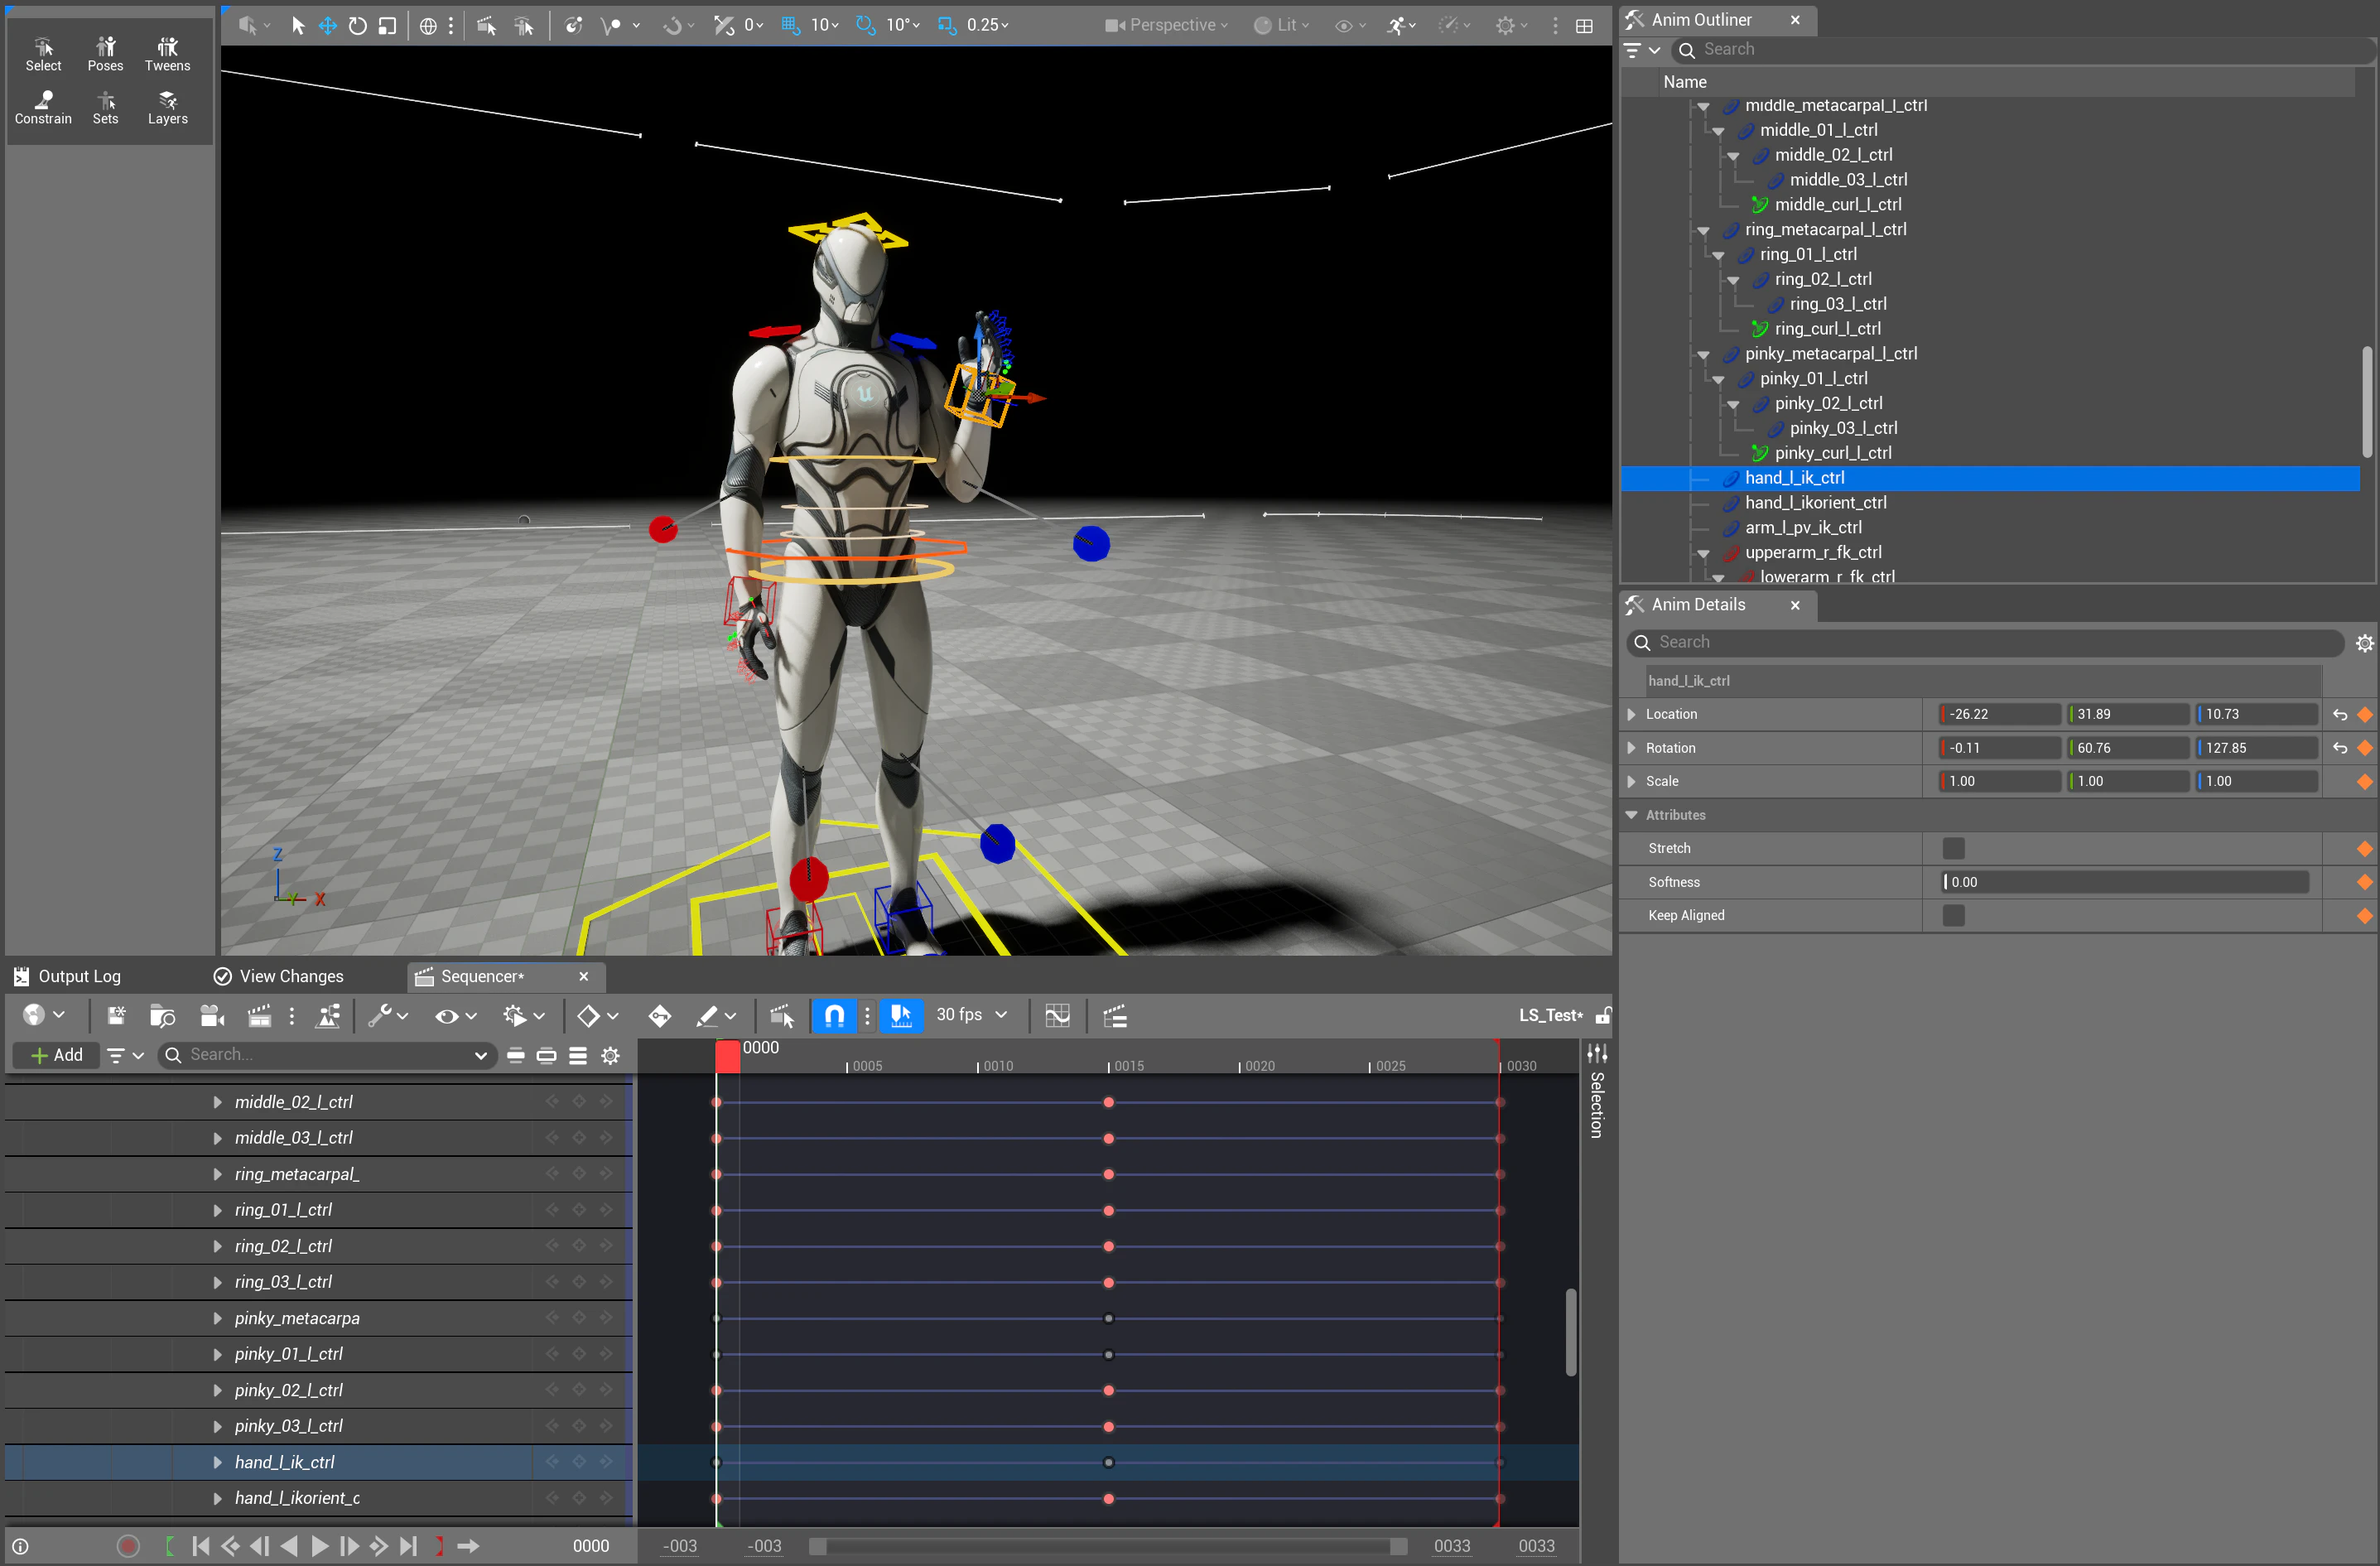Click the Softness value slider
Screen dimensions: 2380x1566
(x=2125, y=882)
